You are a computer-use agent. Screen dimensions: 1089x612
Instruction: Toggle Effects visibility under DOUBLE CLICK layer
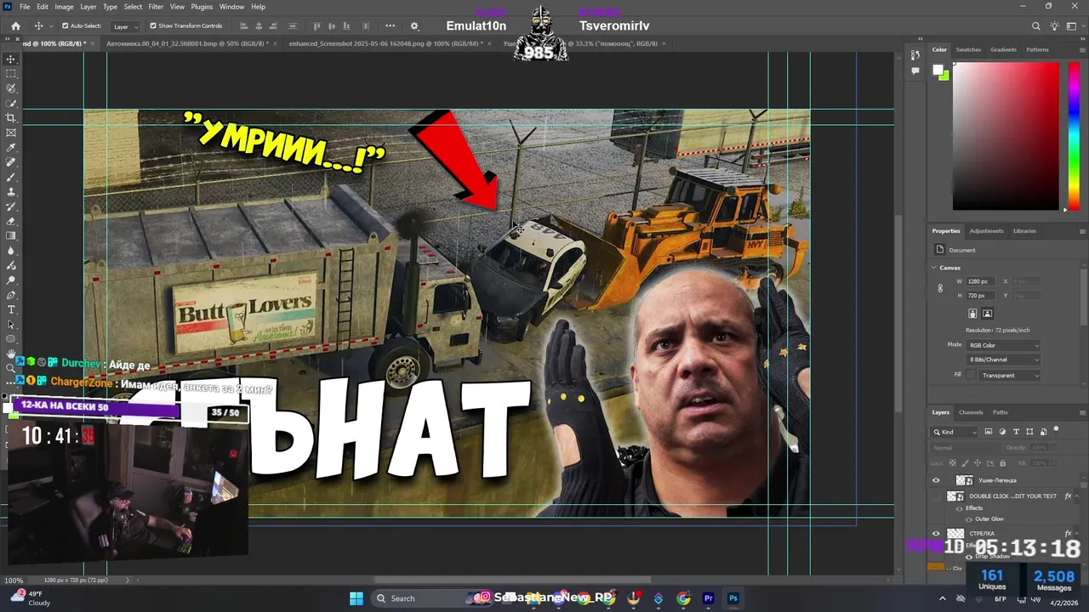pyautogui.click(x=960, y=508)
